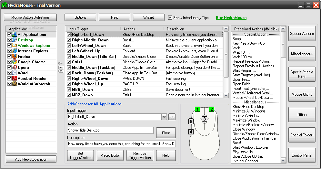Click the Opera icon in applications list

14,67
